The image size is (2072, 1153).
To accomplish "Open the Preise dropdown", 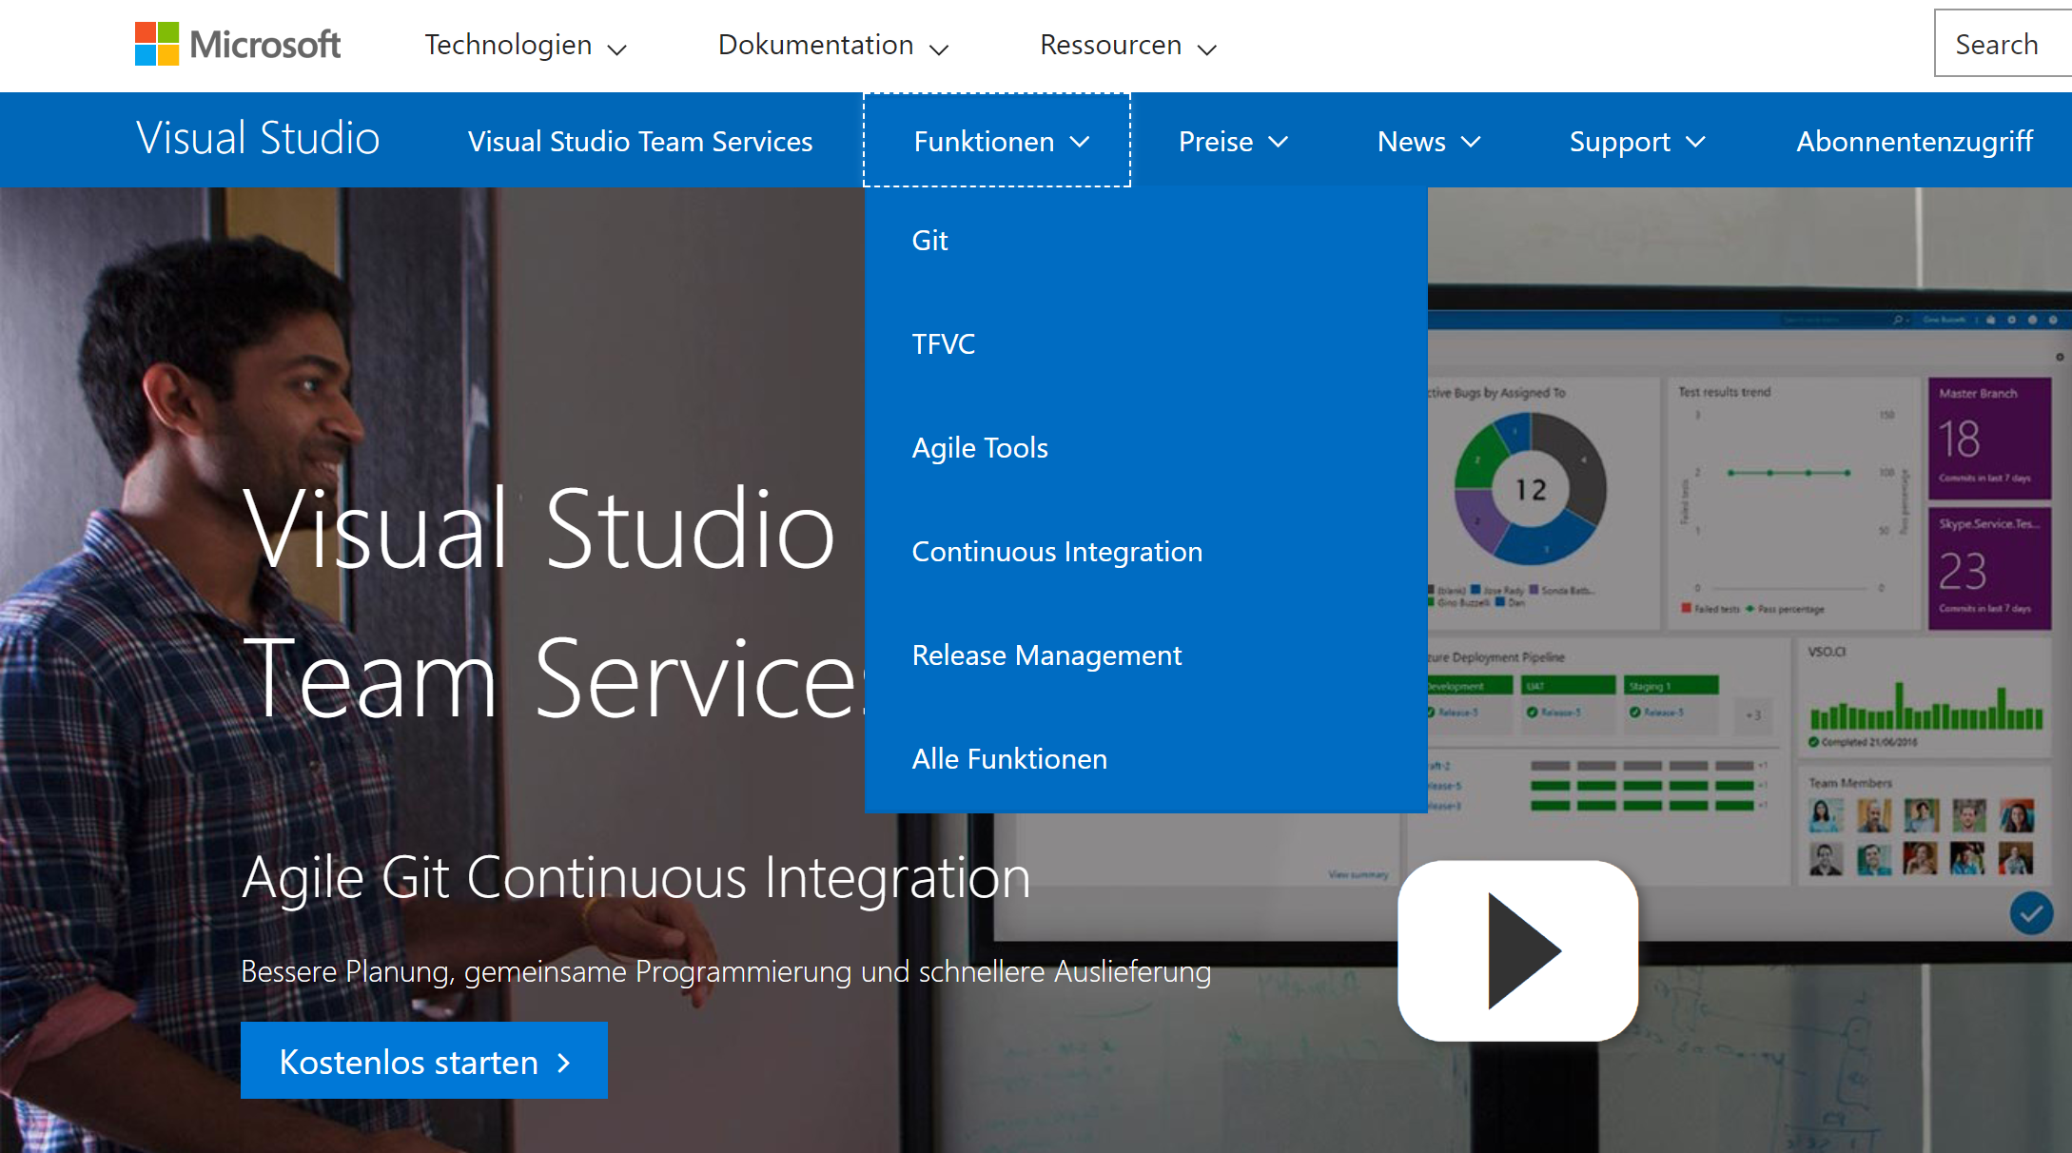I will [x=1233, y=142].
